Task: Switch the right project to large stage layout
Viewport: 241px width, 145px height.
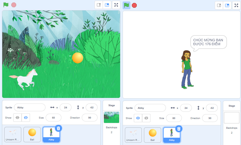Action: pyautogui.click(x=227, y=5)
